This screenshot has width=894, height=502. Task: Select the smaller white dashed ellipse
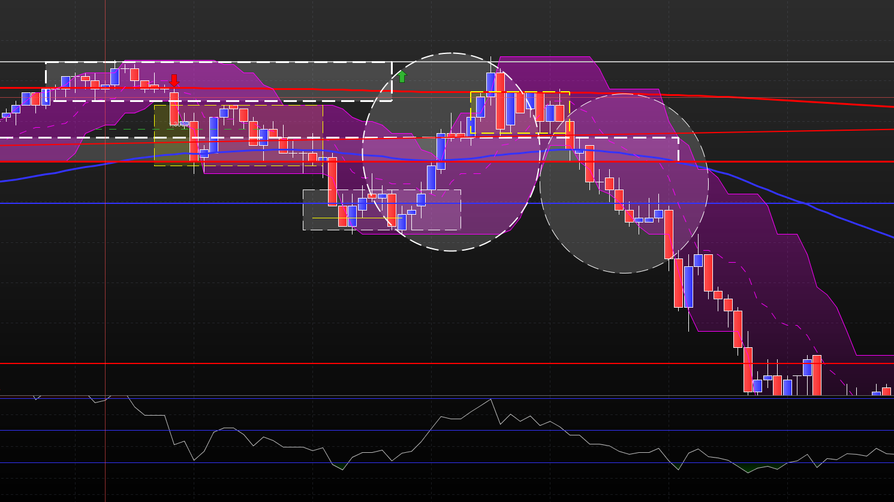(x=624, y=184)
